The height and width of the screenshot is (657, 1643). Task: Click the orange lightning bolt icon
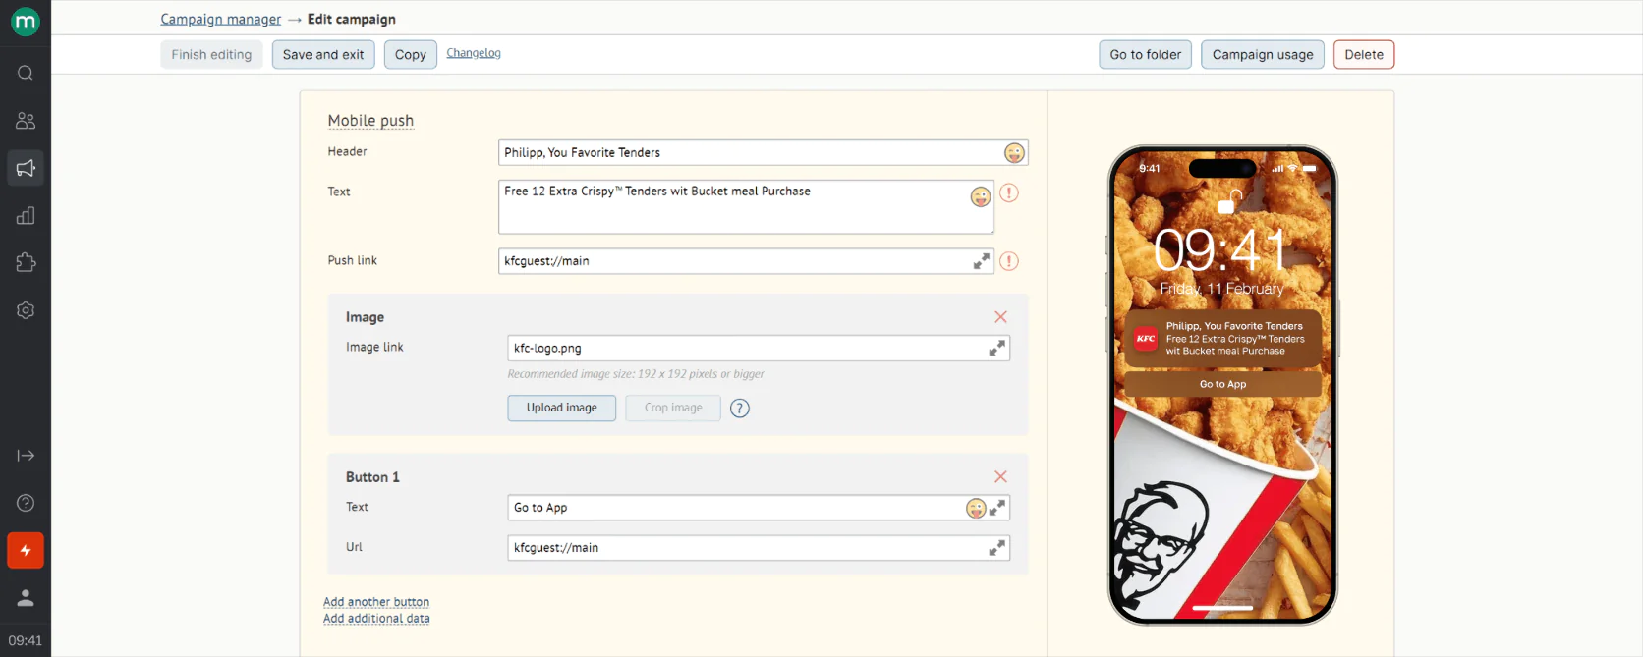point(26,551)
